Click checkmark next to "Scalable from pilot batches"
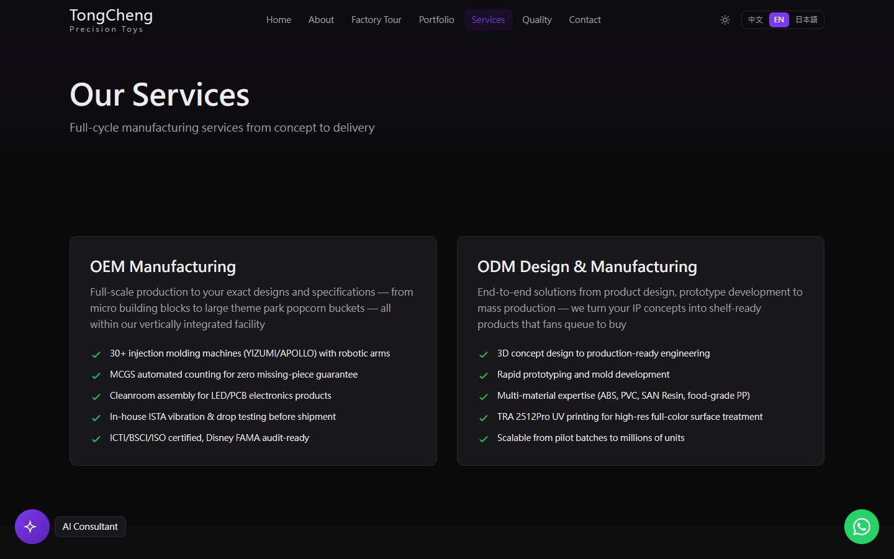The image size is (894, 559). point(483,439)
